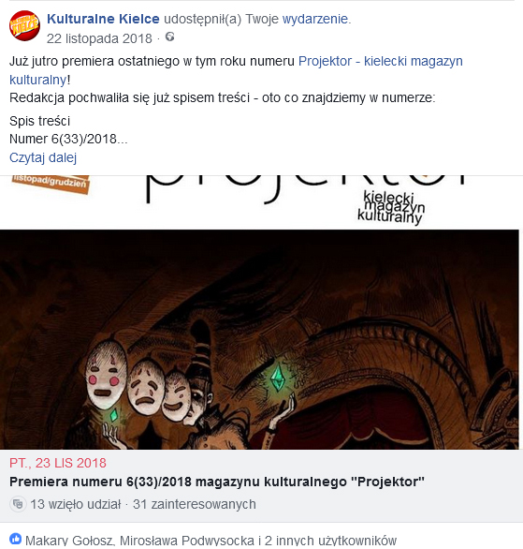Follow the 'wydarzenie' link

(x=315, y=19)
